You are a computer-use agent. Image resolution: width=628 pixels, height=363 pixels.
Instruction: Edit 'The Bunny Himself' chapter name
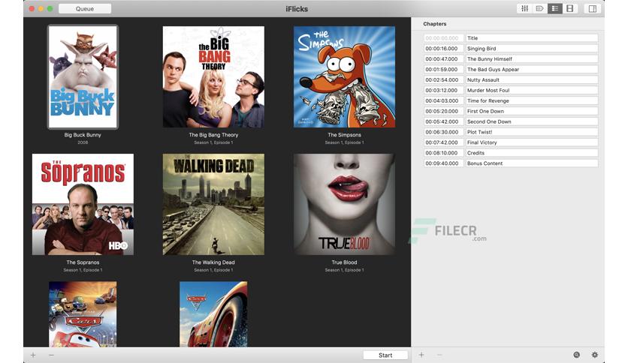point(532,58)
